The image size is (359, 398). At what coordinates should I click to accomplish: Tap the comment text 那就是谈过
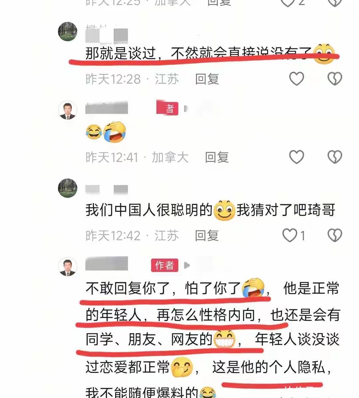pyautogui.click(x=120, y=53)
